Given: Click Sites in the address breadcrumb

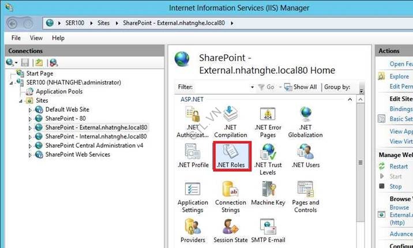Looking at the screenshot, I should pos(103,23).
